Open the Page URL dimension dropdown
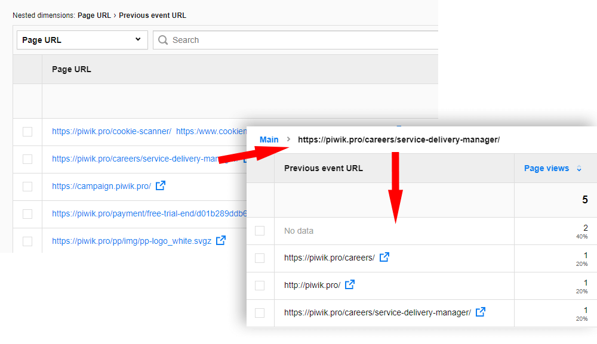This screenshot has width=597, height=344. [81, 40]
